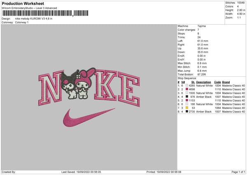The height and width of the screenshot is (175, 247).
Task: Pick the white swatch in the 1500 stitch row
Action: tap(187, 93)
